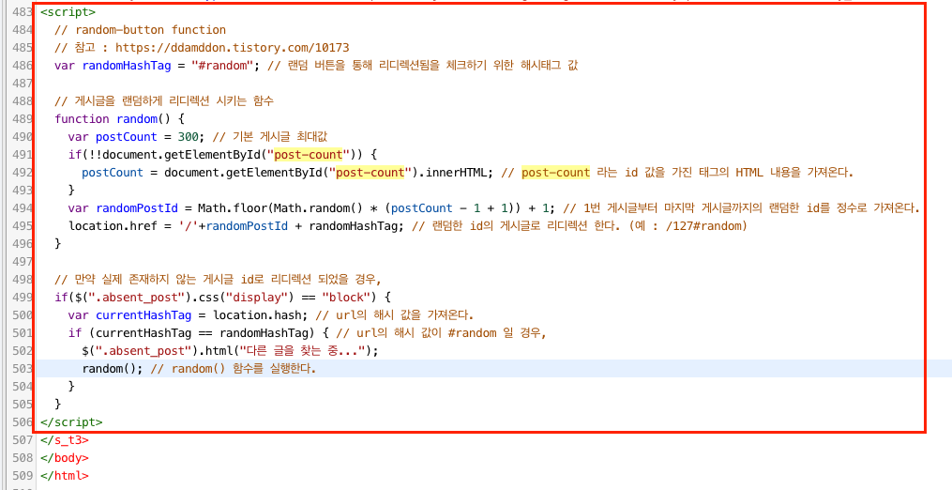Image resolution: width=952 pixels, height=490 pixels.
Task: Click the closing </script> tag
Action: [x=71, y=421]
